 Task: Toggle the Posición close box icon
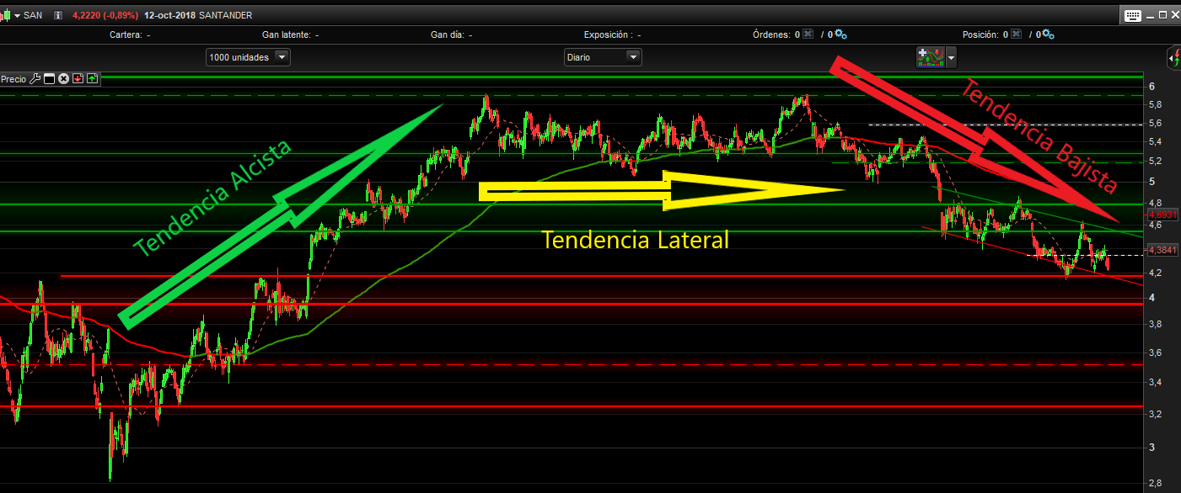pyautogui.click(x=1016, y=35)
